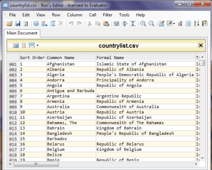Switch to table view icon in yellow header

(16, 46)
